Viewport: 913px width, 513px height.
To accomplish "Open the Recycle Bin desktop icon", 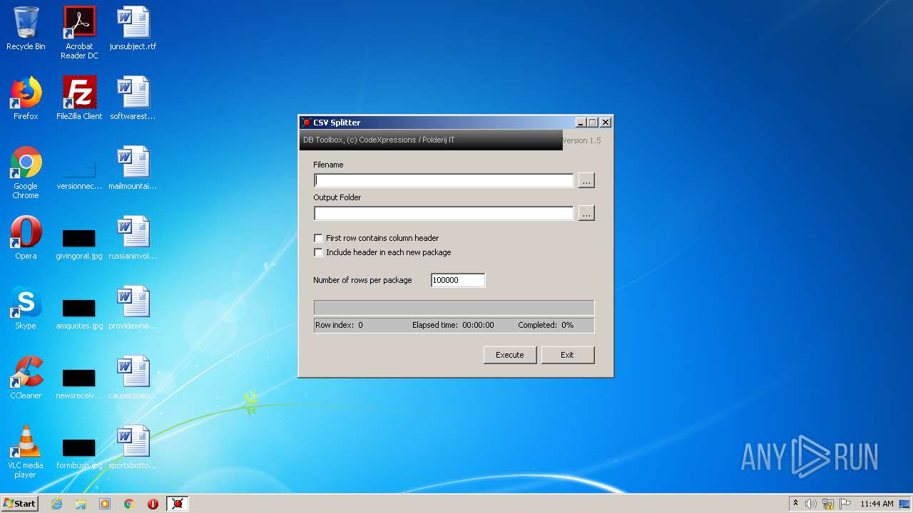I will coord(26,29).
